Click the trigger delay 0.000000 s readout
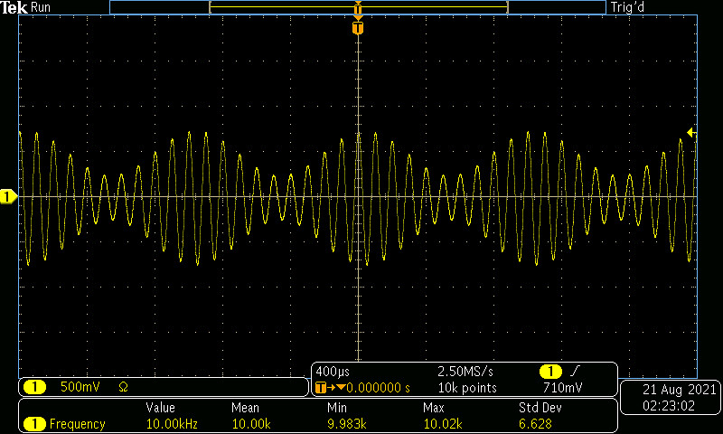Image resolution: width=723 pixels, height=434 pixels. click(x=378, y=388)
